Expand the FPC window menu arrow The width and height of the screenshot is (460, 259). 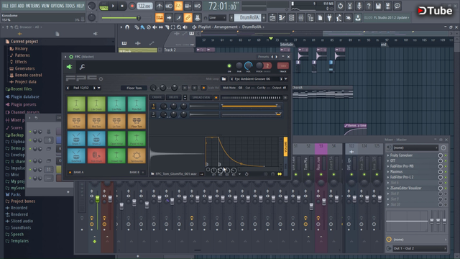coord(65,57)
